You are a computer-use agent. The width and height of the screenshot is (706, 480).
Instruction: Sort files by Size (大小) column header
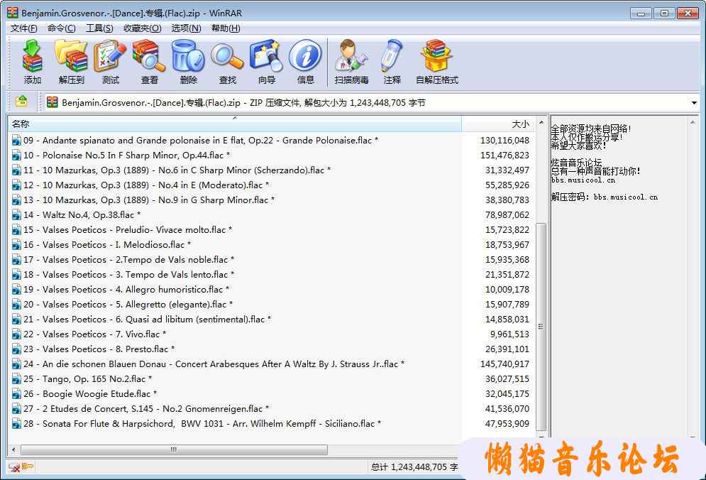pos(504,124)
